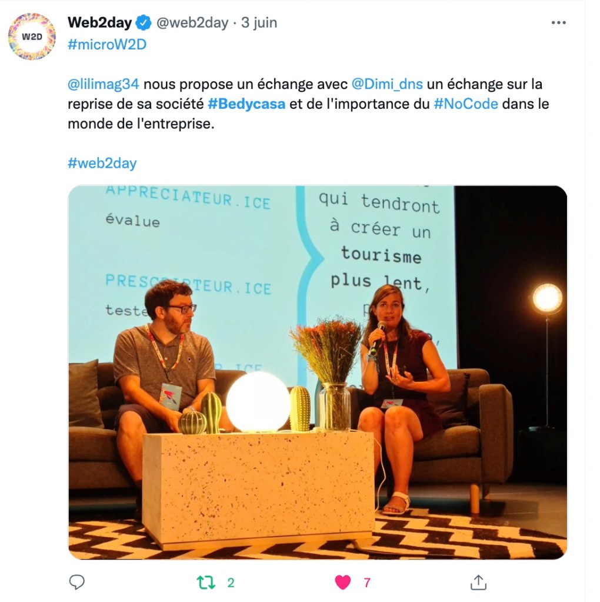Open the reply comment icon
600x602 pixels.
77,582
